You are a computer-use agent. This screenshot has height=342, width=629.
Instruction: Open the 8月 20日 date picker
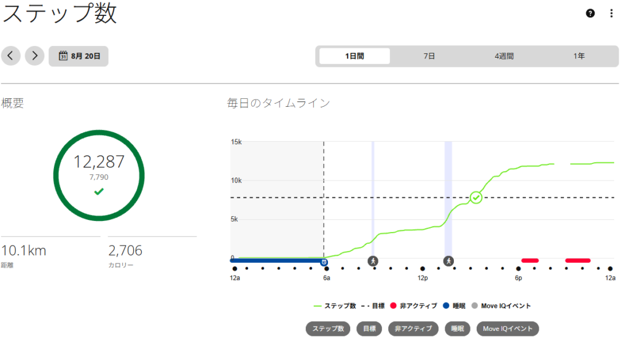pos(79,56)
